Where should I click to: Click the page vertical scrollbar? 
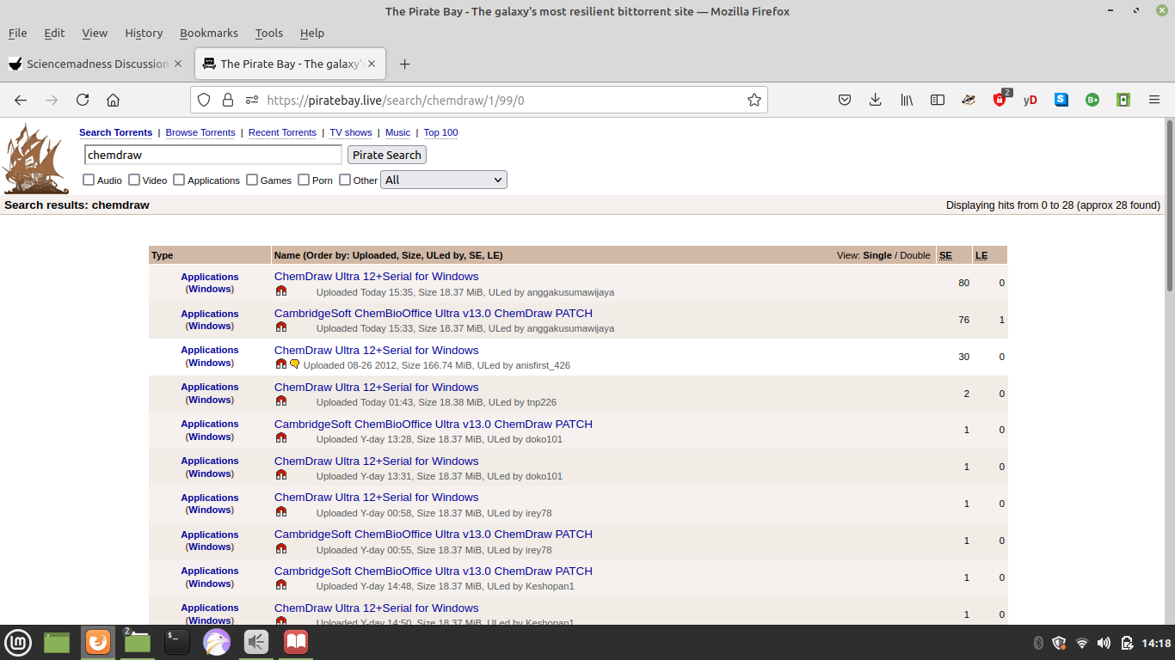coord(1169,206)
